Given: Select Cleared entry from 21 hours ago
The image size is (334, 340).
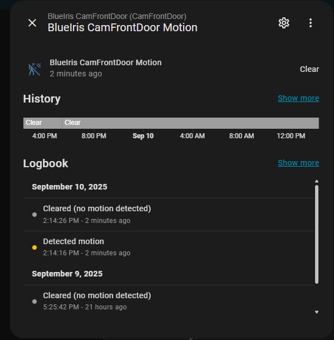Looking at the screenshot, I should (x=169, y=301).
